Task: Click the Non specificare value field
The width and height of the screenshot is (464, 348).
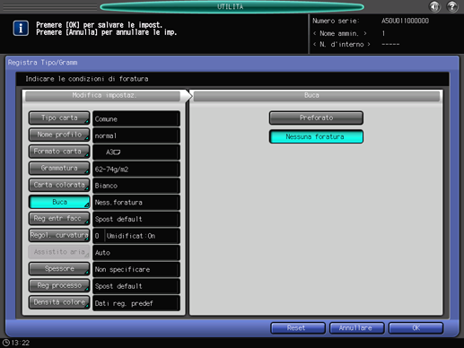Action: (136, 269)
